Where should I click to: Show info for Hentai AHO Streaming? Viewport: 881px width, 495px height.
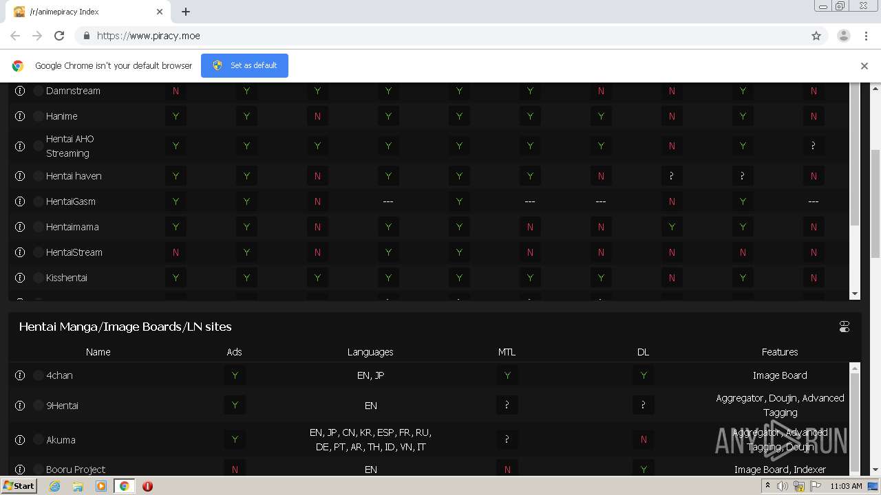coord(20,146)
